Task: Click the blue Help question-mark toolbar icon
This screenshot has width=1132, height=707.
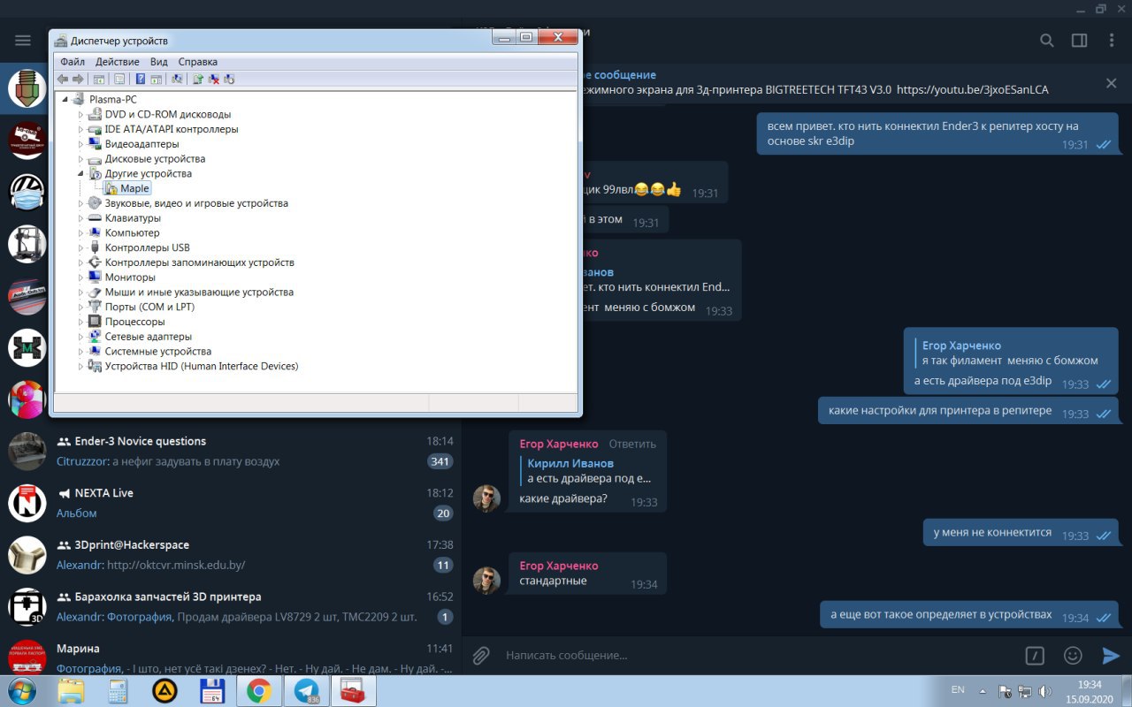Action: pos(140,79)
